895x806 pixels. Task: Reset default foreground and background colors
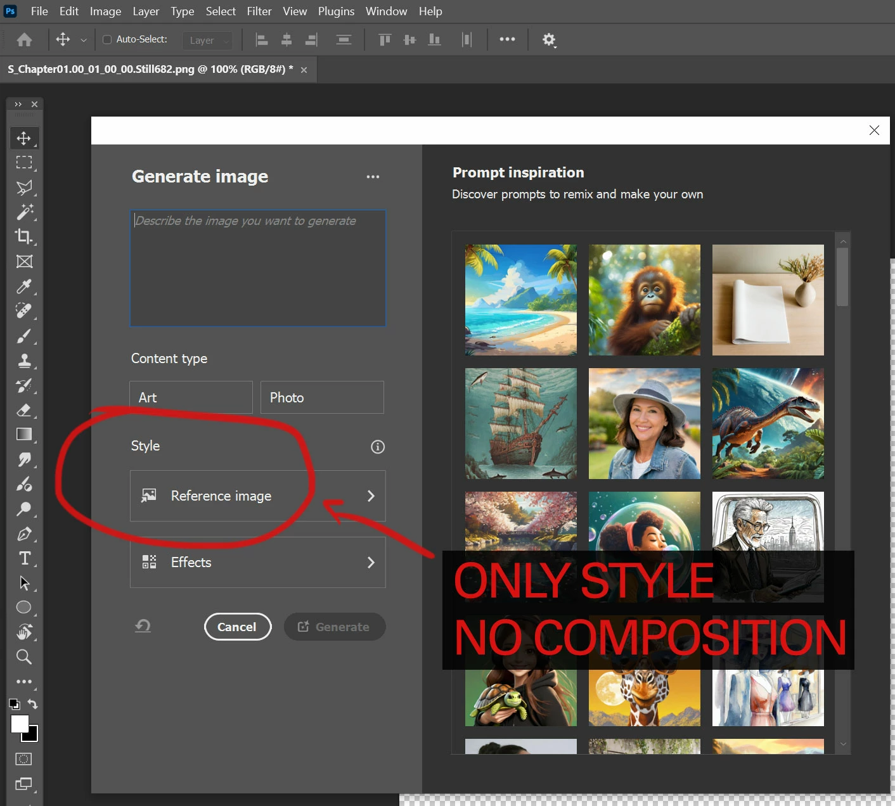click(x=14, y=704)
